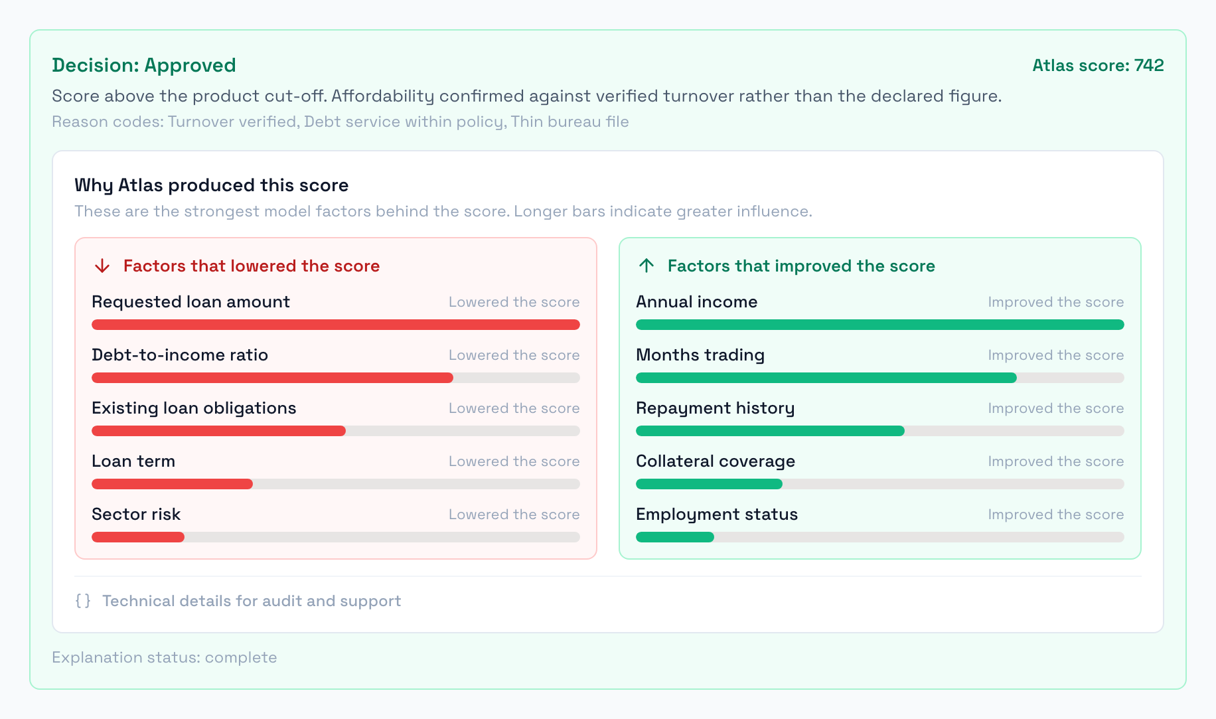The height and width of the screenshot is (719, 1216).
Task: Click the 'Annual income' label
Action: [697, 302]
